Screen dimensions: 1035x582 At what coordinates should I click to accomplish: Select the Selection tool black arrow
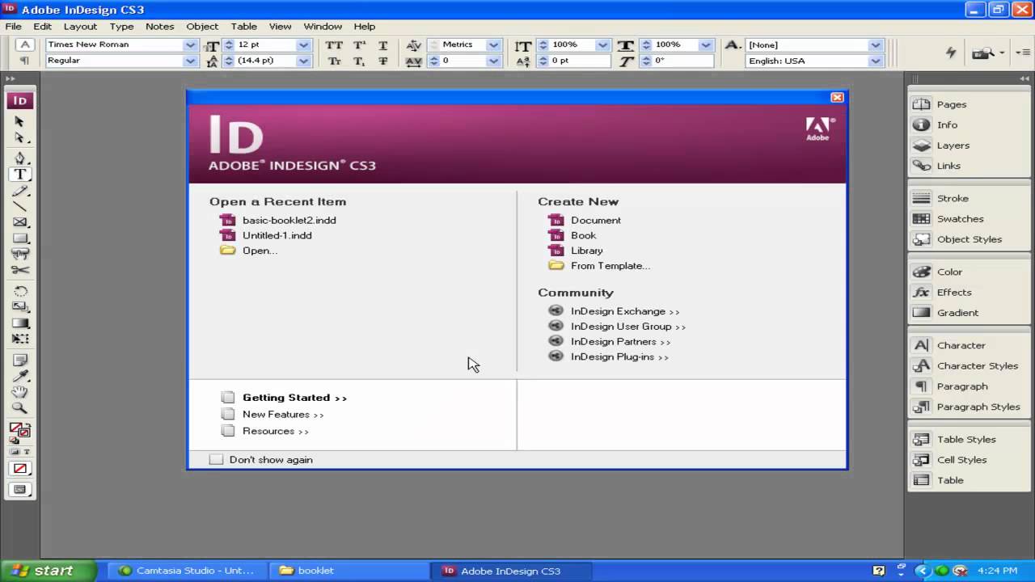click(20, 121)
